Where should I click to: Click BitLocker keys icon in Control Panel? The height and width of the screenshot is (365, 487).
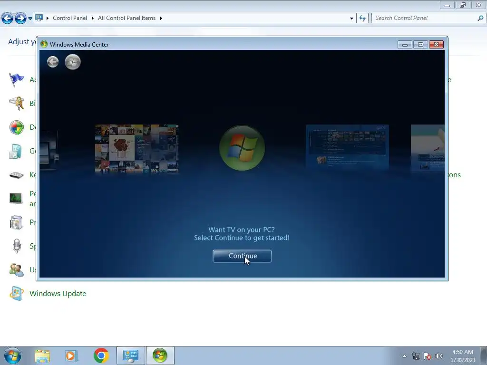(x=17, y=103)
